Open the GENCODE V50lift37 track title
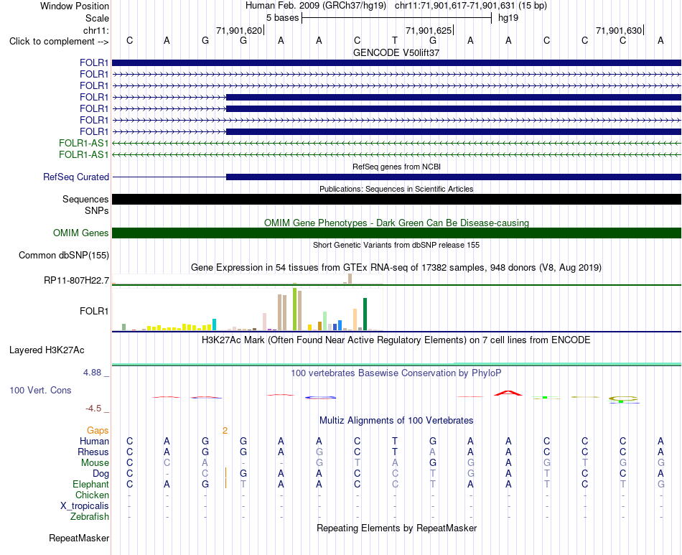 click(x=396, y=52)
